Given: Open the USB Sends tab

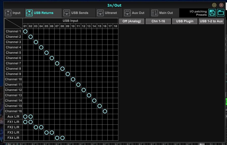Looking at the screenshot, I should [x=79, y=13].
